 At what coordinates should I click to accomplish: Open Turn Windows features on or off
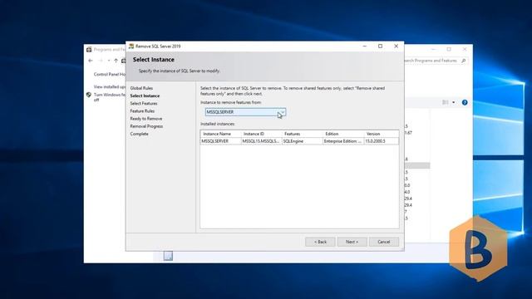pos(109,97)
